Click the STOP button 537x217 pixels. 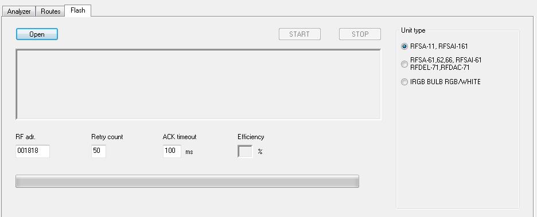(360, 34)
